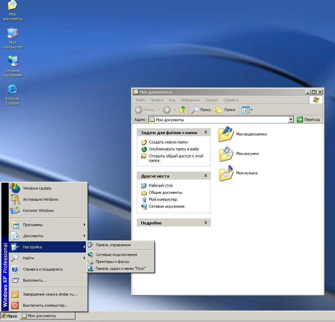Open Принтеры и факсы from submenu
This screenshot has width=335, height=322.
[x=120, y=262]
